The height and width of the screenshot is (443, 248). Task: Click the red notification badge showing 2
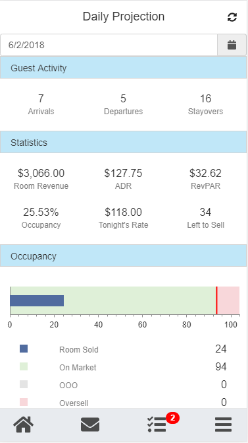coord(172,418)
